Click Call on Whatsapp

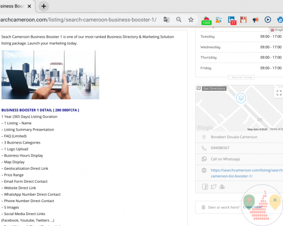(225, 159)
